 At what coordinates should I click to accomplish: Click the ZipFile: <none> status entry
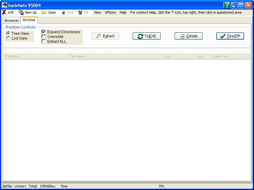(x=14, y=186)
